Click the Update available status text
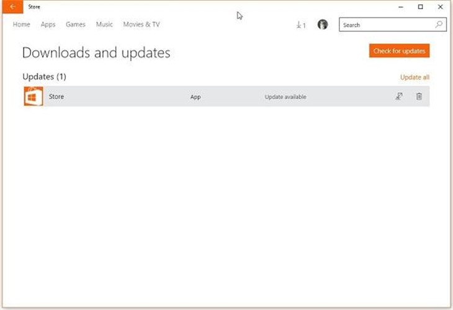 pyautogui.click(x=285, y=97)
